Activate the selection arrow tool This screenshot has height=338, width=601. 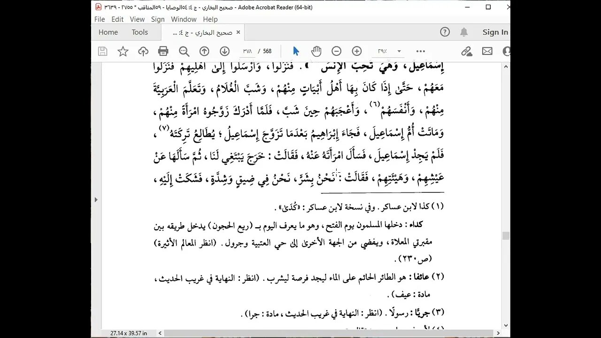coord(296,51)
